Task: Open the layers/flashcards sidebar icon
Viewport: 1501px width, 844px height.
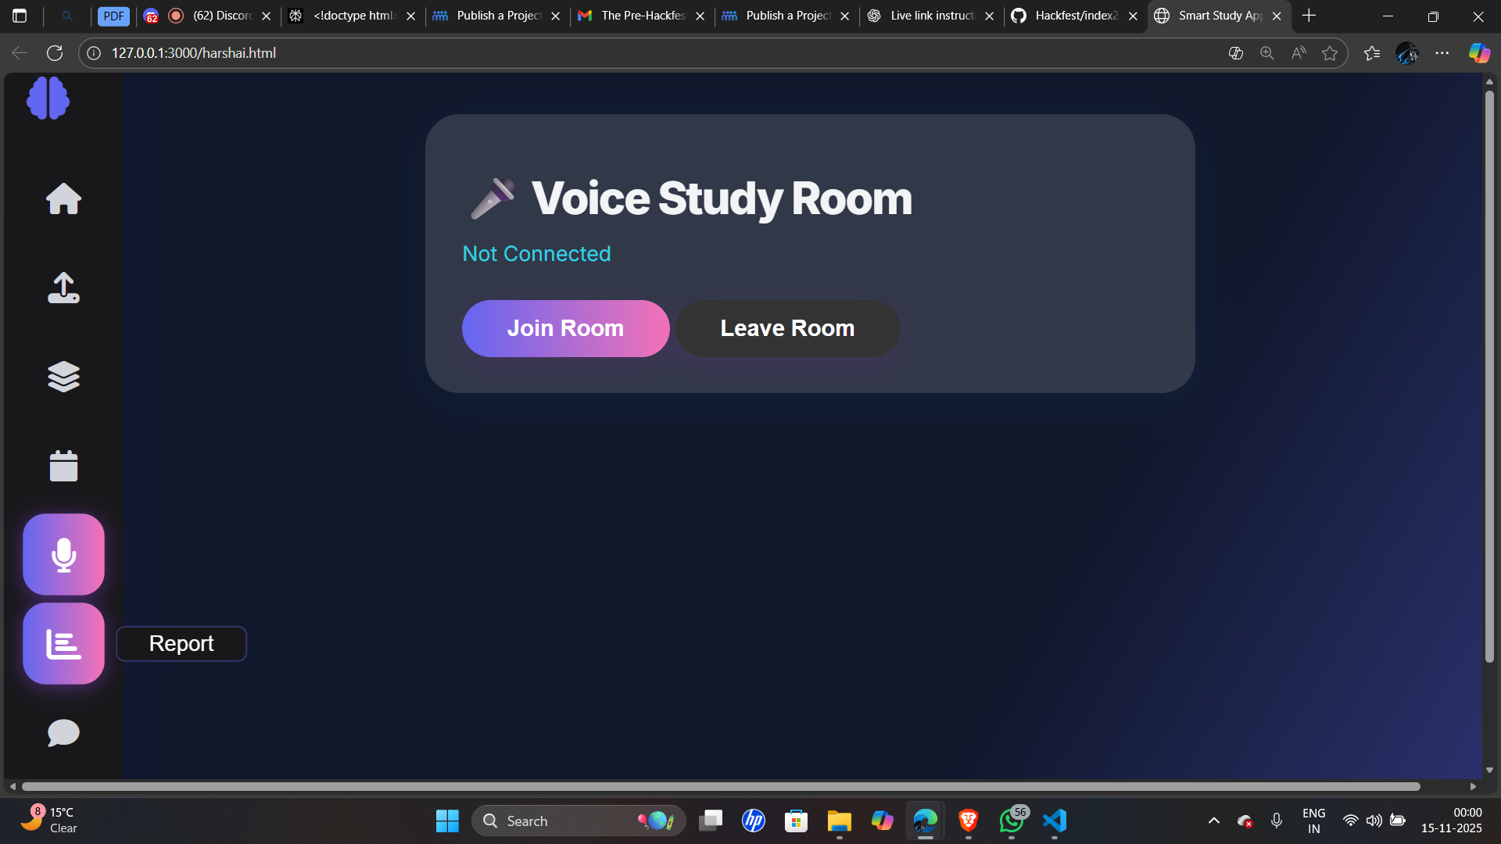Action: 63,377
